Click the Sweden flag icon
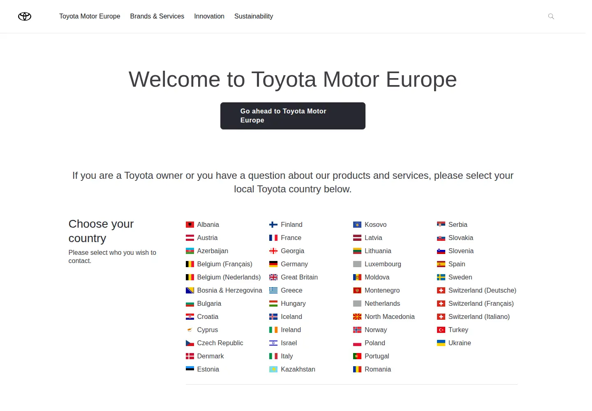Image resolution: width=592 pixels, height=411 pixels. point(441,277)
